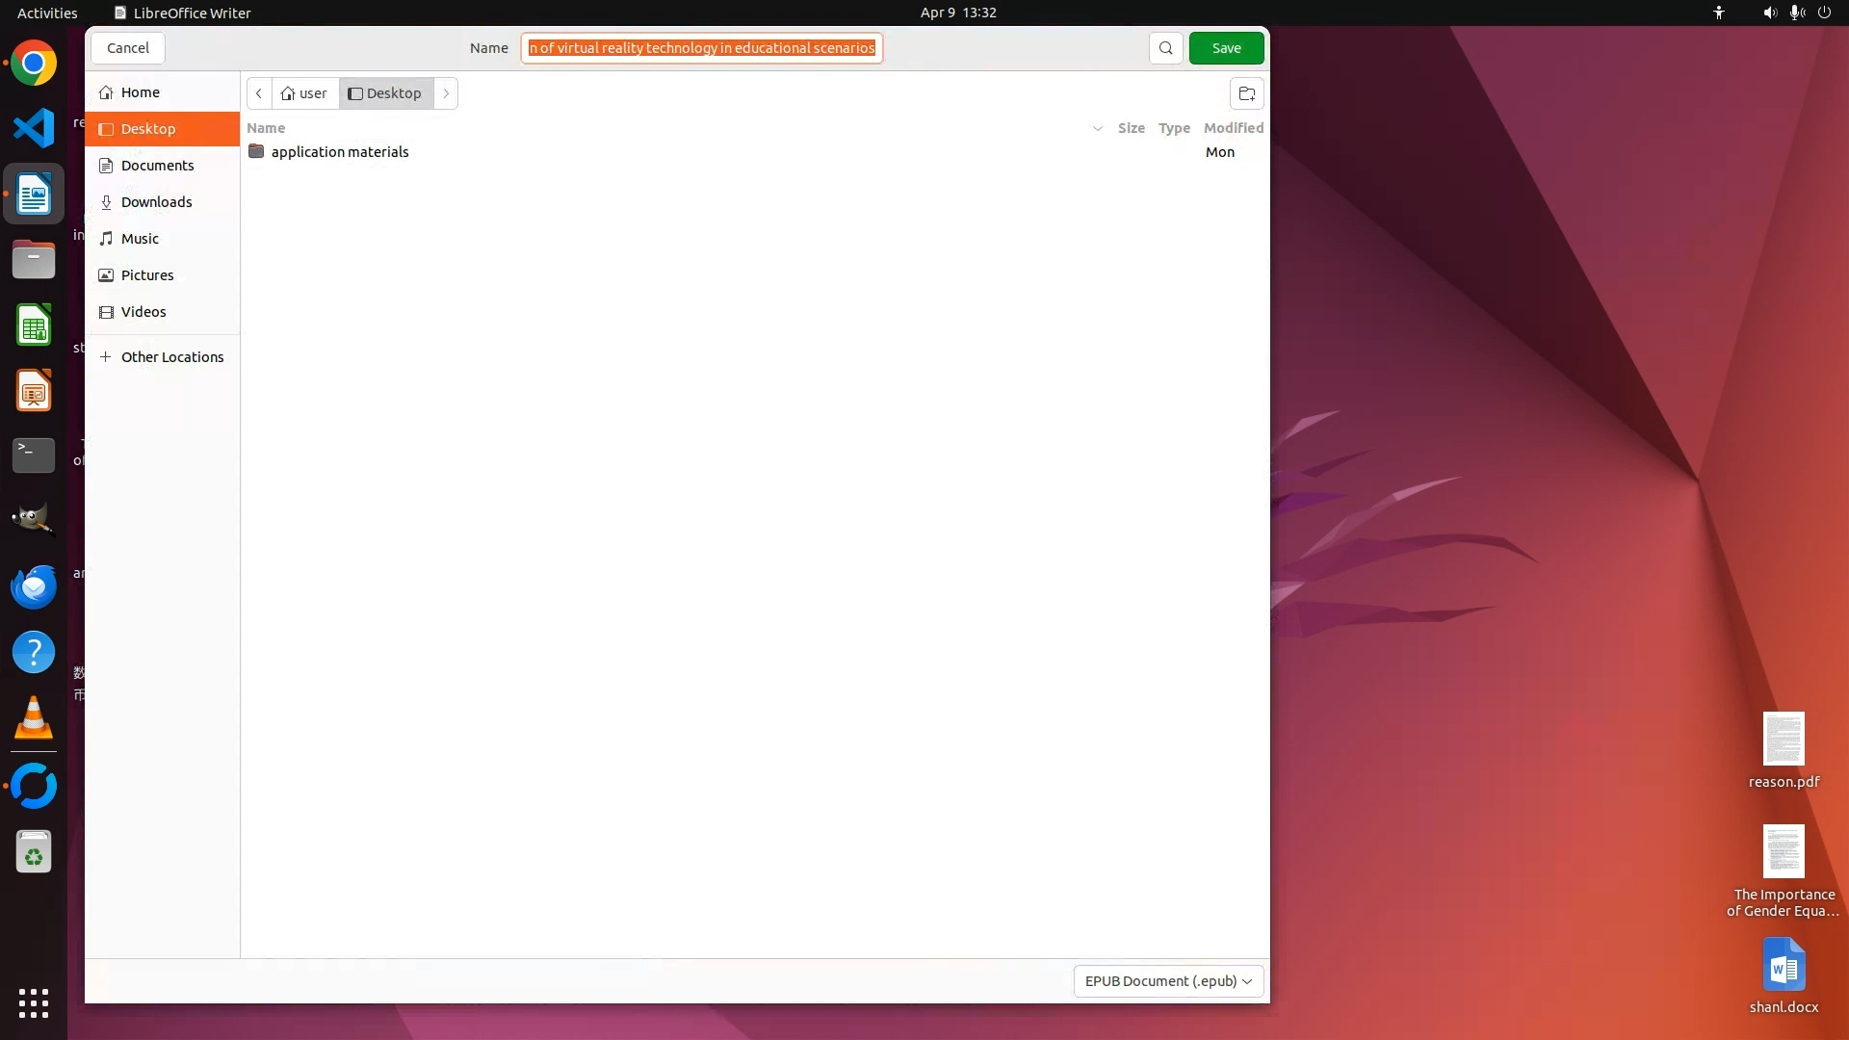1849x1040 pixels.
Task: Click the forward path arrow
Action: (446, 93)
